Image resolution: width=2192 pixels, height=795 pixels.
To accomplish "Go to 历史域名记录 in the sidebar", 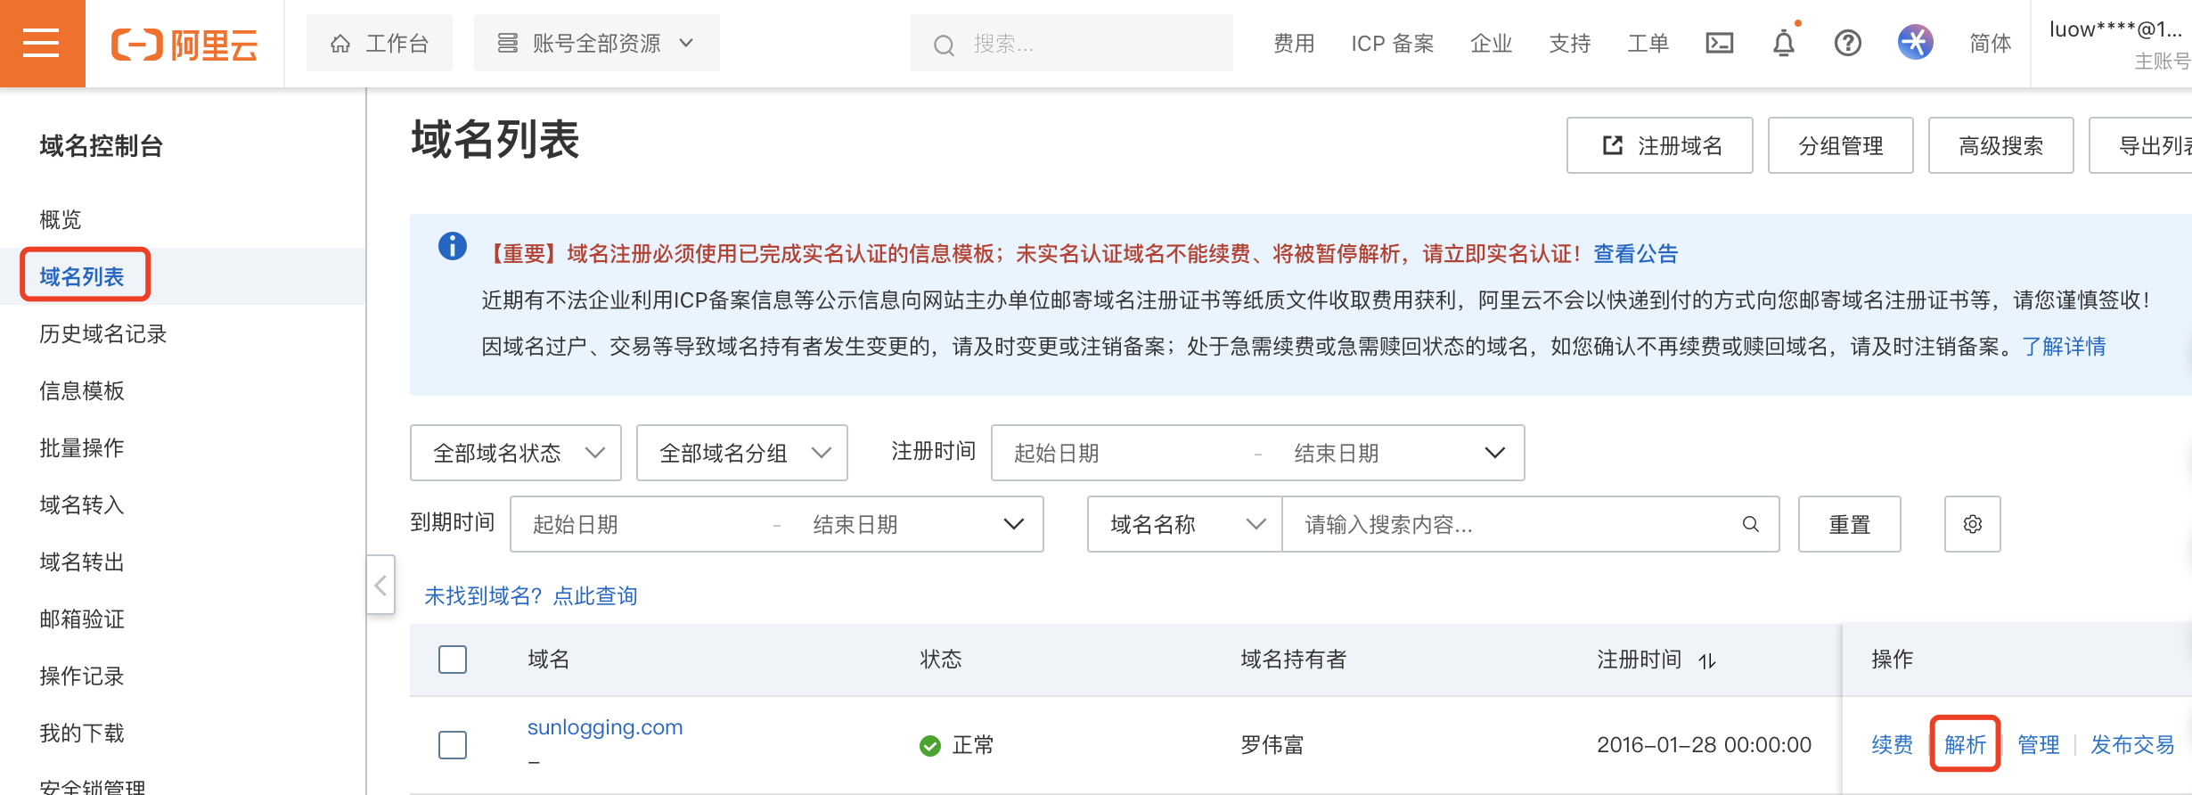I will click(x=103, y=333).
